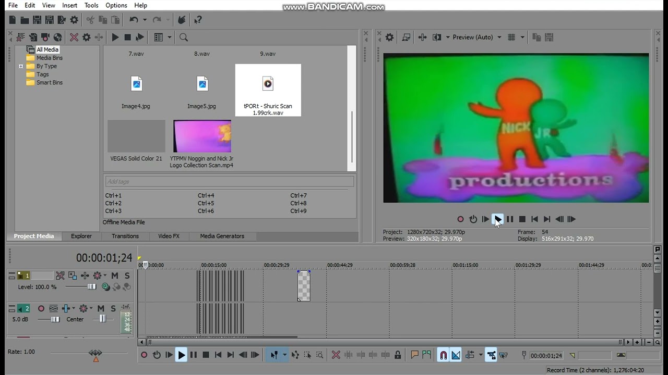The width and height of the screenshot is (668, 375).
Task: Click the Undo arrow icon
Action: (x=134, y=20)
